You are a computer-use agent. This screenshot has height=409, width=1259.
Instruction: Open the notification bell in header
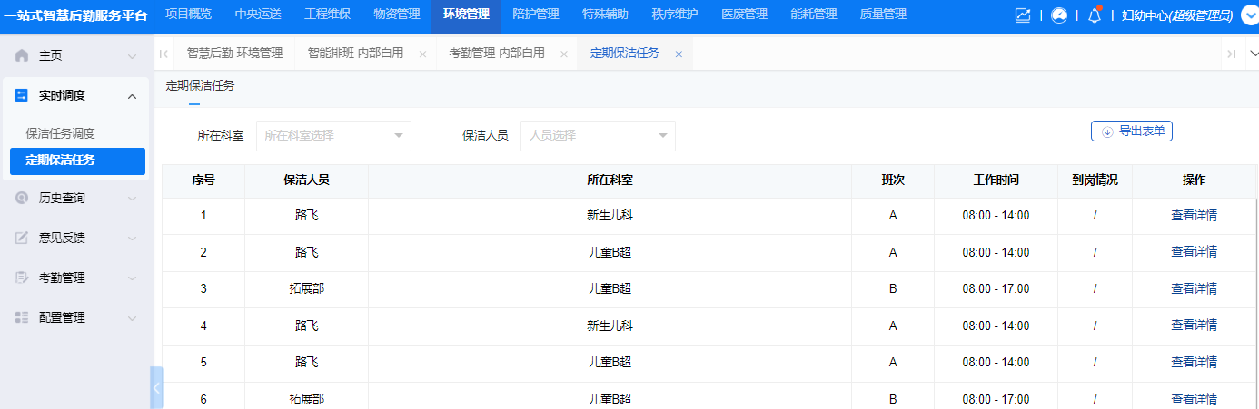pyautogui.click(x=1095, y=15)
